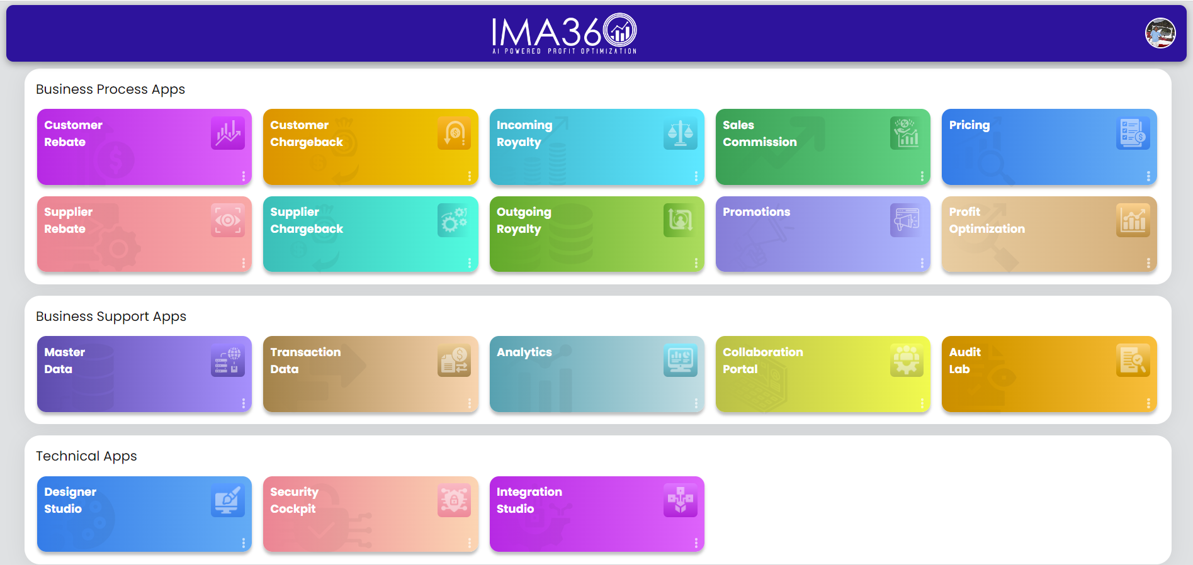This screenshot has width=1193, height=565.
Task: Click the Profit Optimization chart icon
Action: coord(1133,220)
